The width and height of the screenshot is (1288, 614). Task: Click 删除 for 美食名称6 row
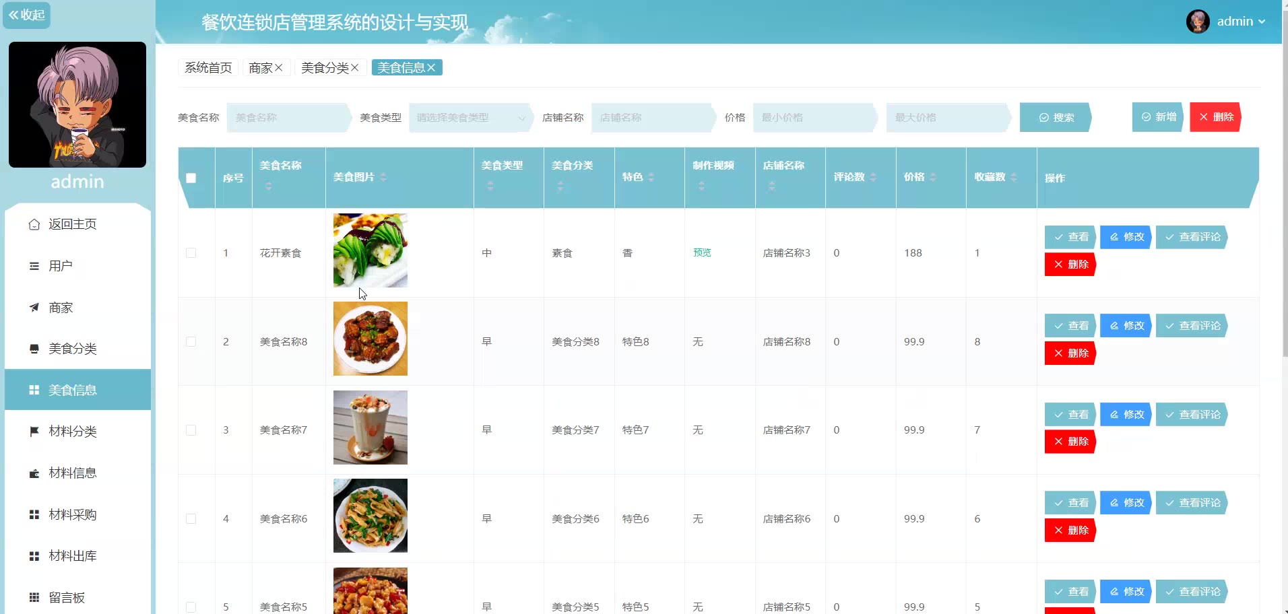pos(1070,531)
